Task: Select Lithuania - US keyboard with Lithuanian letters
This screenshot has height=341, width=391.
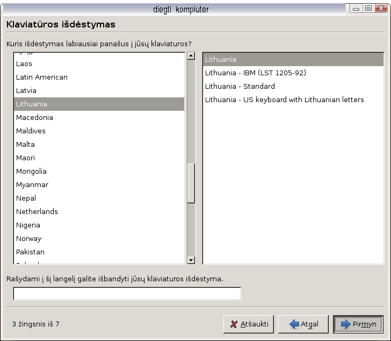Action: [x=284, y=100]
